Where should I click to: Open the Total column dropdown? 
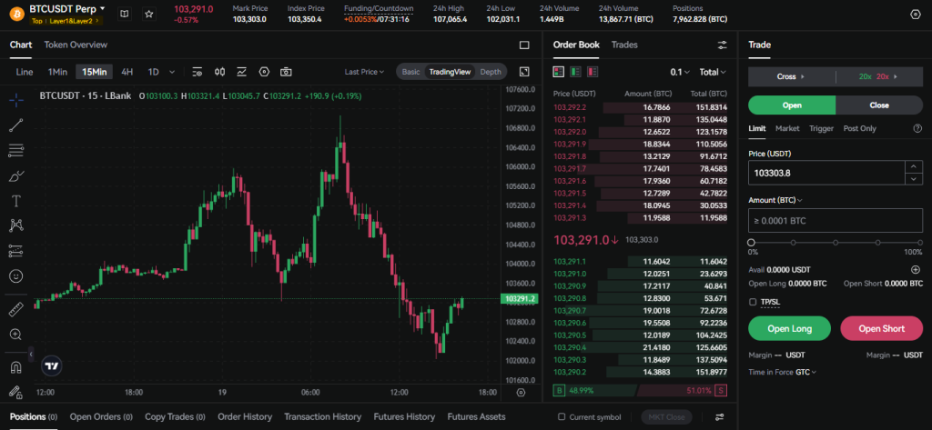point(713,72)
